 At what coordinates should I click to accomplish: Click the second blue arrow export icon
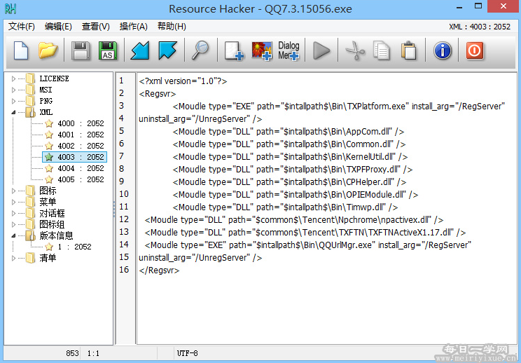coord(167,50)
